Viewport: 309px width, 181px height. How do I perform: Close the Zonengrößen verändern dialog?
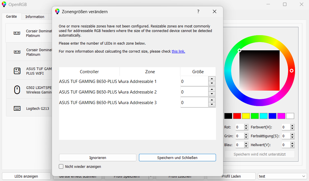215,11
